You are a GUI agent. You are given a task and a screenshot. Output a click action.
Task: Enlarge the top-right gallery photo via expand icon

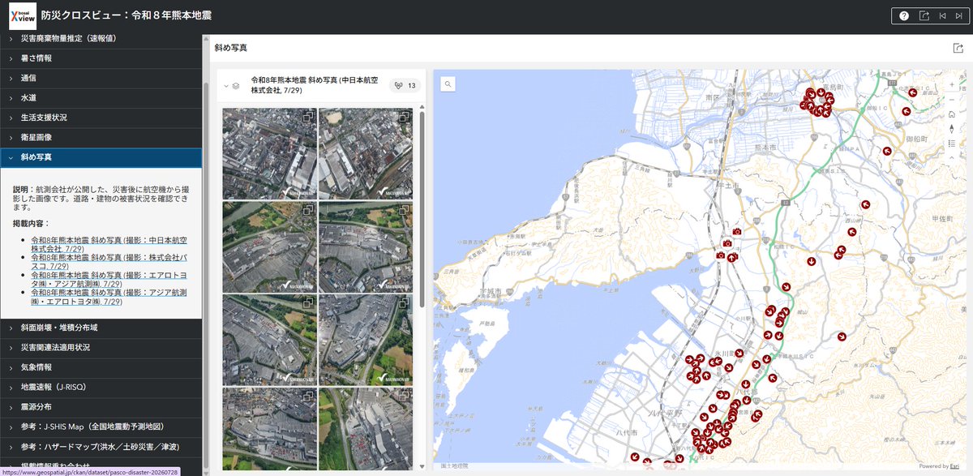pyautogui.click(x=404, y=118)
